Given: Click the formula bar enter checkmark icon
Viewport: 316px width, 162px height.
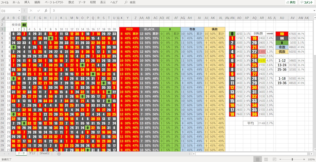Looking at the screenshot, I should pos(39,11).
